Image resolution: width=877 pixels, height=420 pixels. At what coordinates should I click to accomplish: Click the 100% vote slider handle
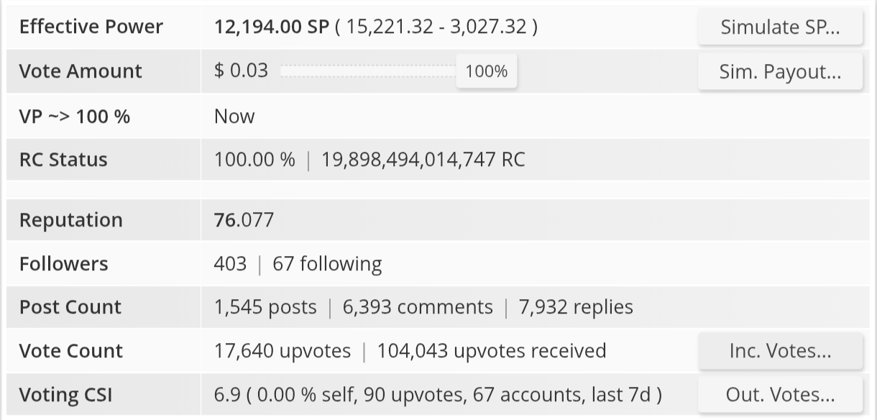point(487,71)
